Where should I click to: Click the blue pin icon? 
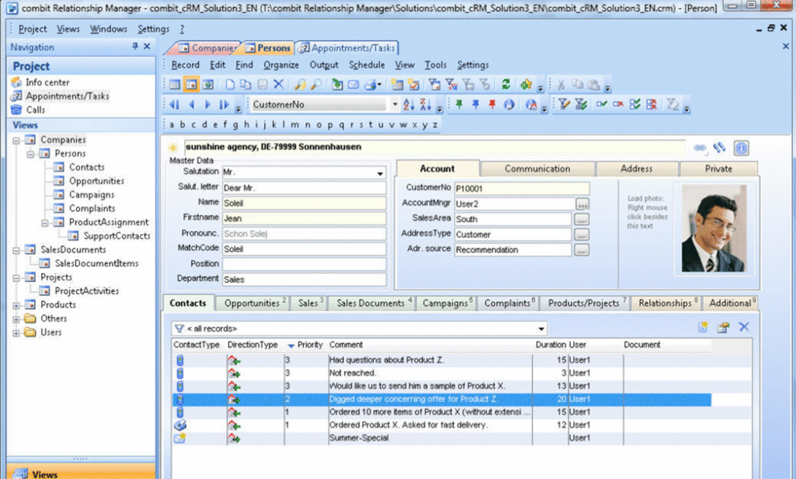coord(476,105)
